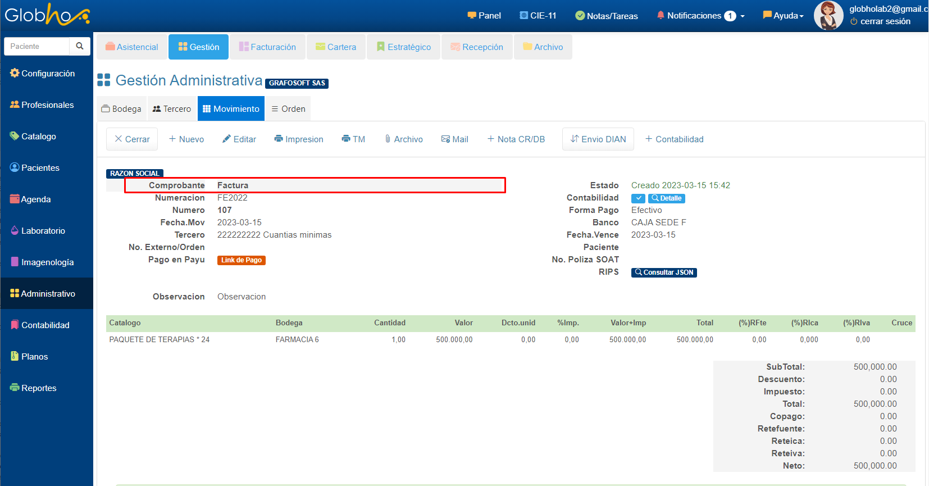Open the Impresion print option

click(x=299, y=139)
